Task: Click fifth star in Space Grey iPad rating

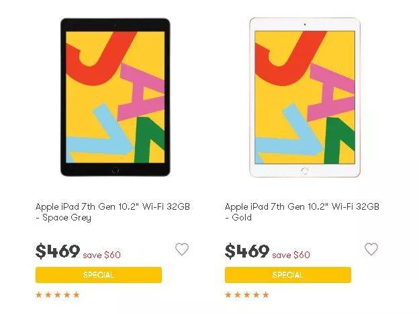Action: coord(77,295)
